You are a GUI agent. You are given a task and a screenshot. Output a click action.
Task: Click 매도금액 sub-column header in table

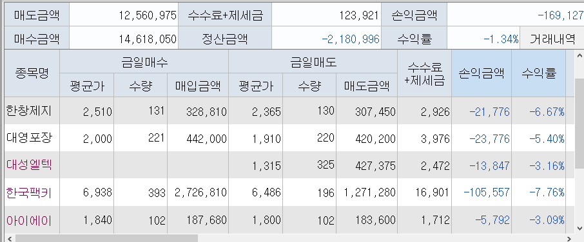click(x=367, y=86)
